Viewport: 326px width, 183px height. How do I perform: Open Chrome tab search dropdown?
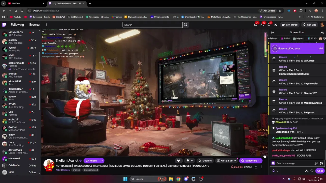click(x=3, y=3)
